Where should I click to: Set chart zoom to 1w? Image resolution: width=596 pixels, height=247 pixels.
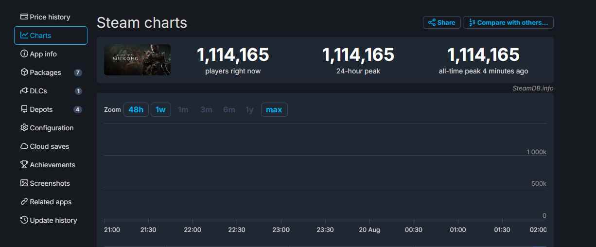pos(160,110)
